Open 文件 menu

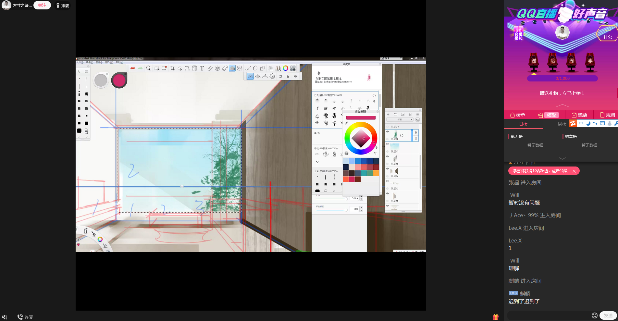pos(80,62)
